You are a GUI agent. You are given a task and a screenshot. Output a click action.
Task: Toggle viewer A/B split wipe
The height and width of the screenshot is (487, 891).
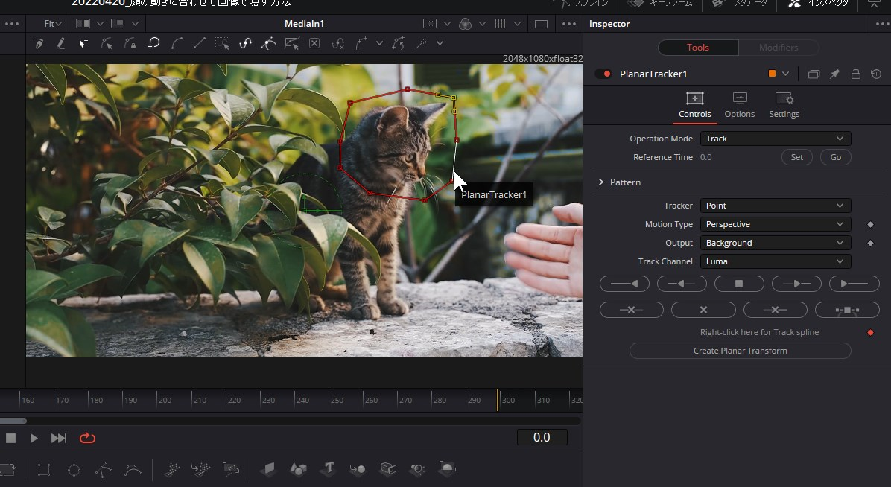coord(83,23)
